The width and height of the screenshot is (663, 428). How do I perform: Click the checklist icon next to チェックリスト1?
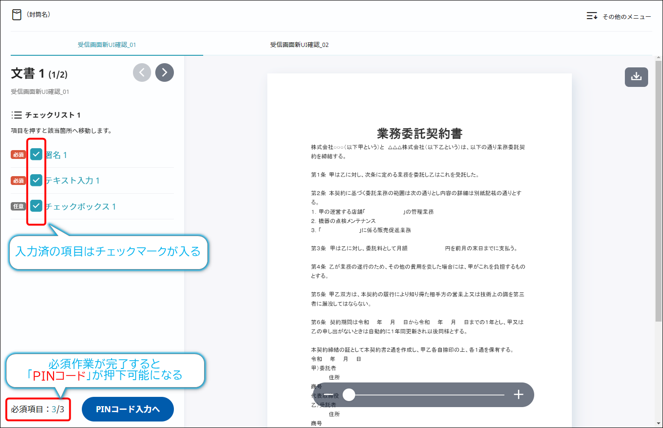pos(17,115)
